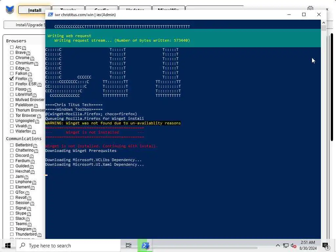Open the network status tray icon

[286, 245]
